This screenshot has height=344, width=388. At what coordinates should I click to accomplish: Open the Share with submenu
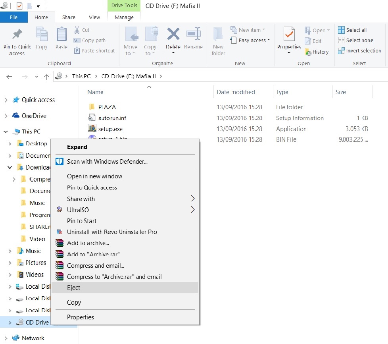(x=125, y=199)
